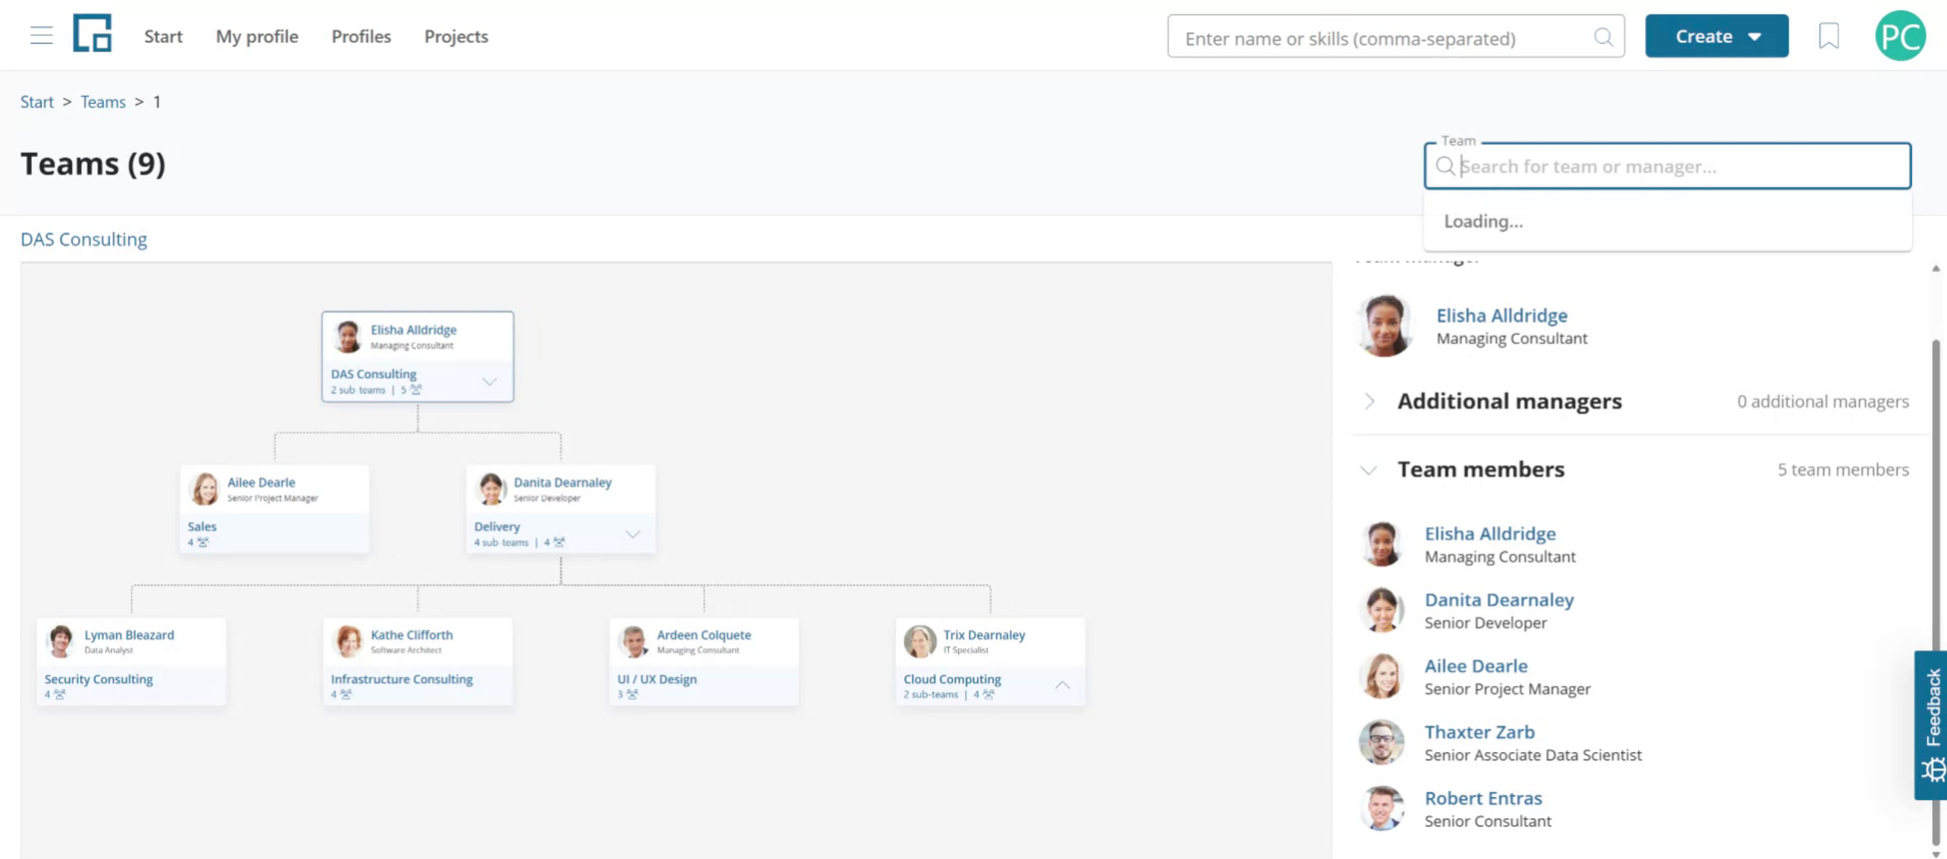Click team manager Elisha Alldridge's large photo
The height and width of the screenshot is (859, 1947).
pos(1384,326)
